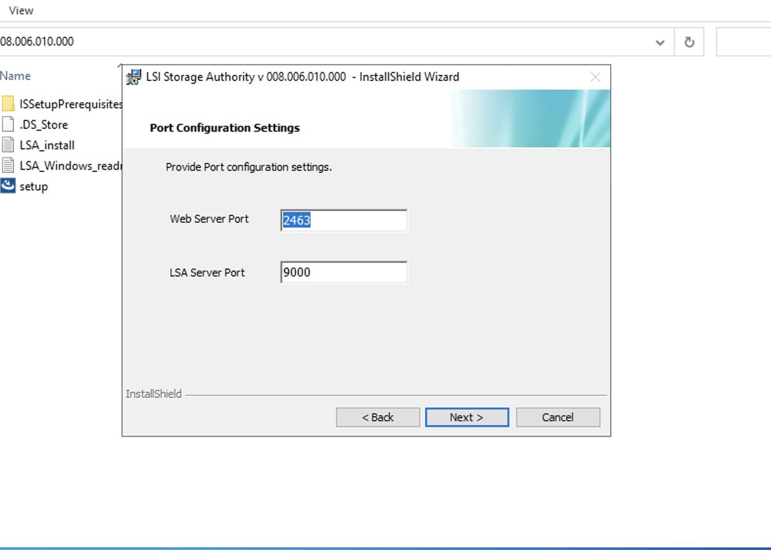Refresh the File Explorer folder
The image size is (771, 550).
(689, 42)
